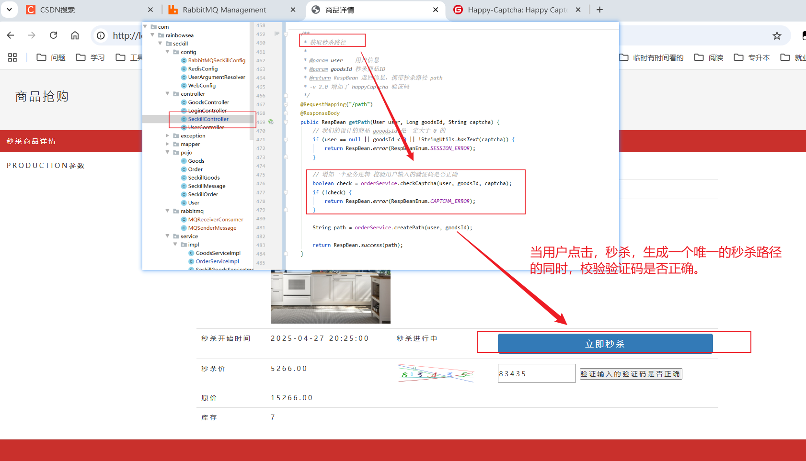Click the 验证输入的验证码是否正确 button
806x461 pixels.
coord(631,374)
